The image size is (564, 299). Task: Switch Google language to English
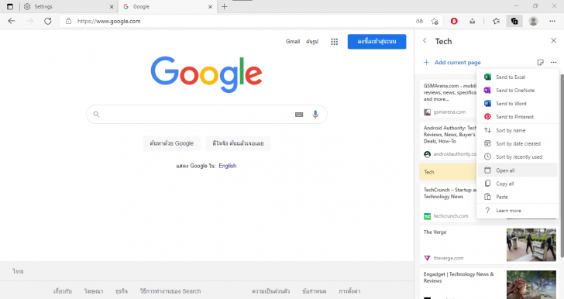[227, 166]
